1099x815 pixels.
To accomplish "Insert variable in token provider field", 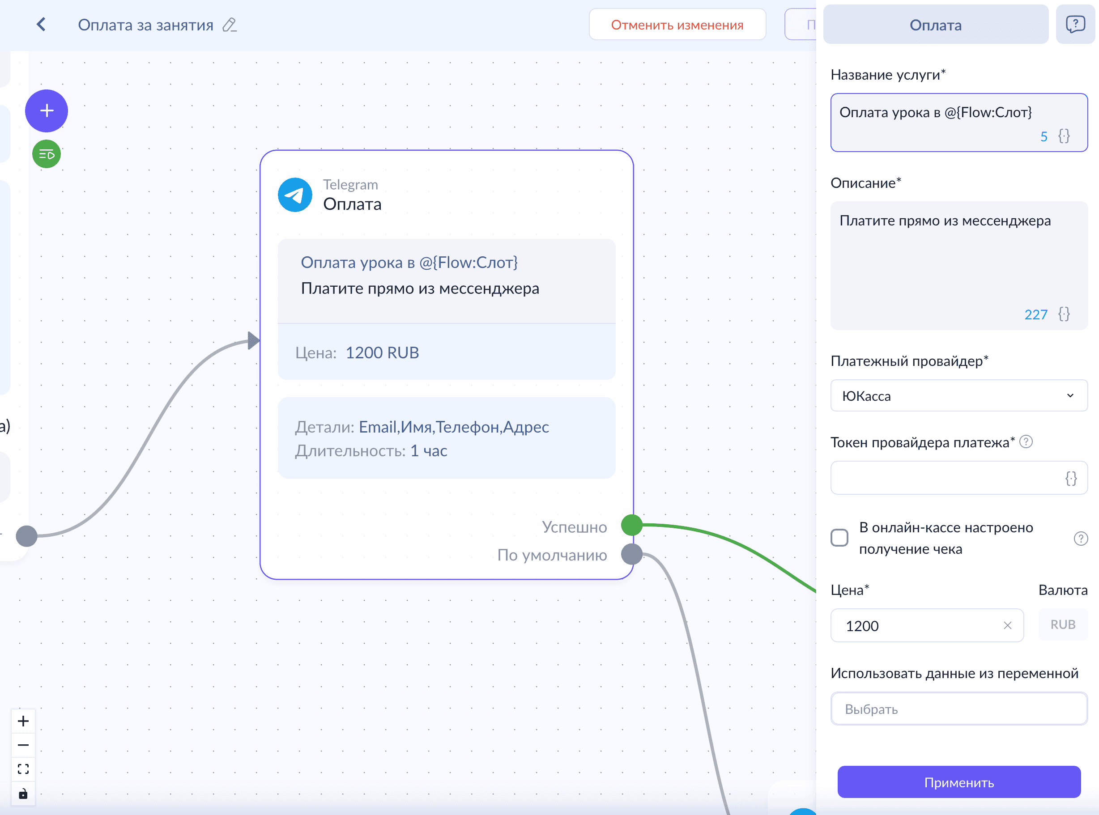I will tap(1071, 478).
